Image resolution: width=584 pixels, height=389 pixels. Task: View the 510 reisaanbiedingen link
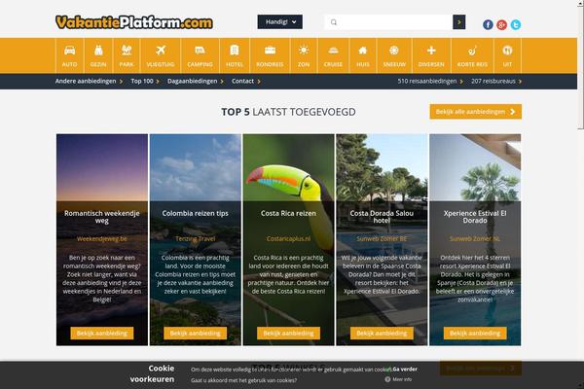pos(430,81)
